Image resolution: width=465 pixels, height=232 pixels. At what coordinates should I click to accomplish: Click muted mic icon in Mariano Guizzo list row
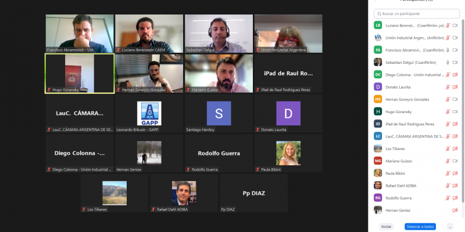point(448,161)
